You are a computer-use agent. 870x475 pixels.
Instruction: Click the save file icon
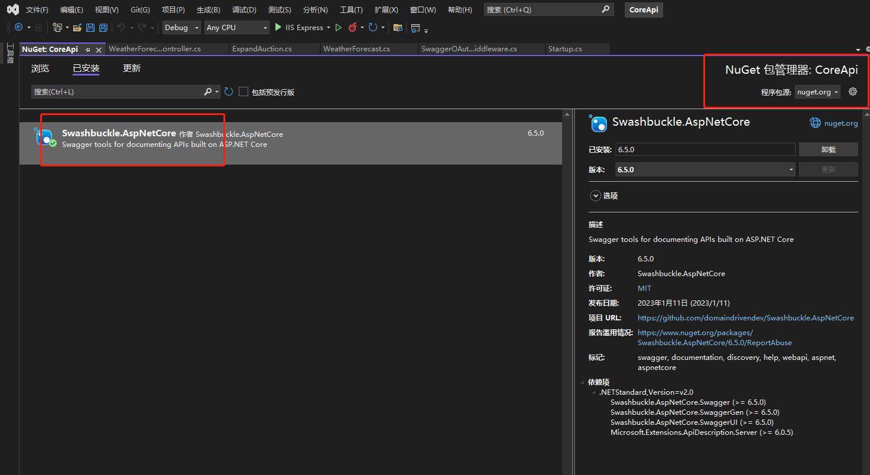[90, 27]
